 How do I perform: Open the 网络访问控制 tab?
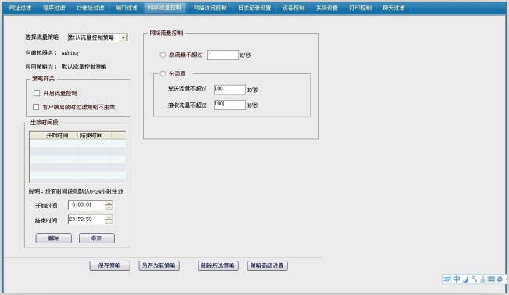tap(210, 8)
